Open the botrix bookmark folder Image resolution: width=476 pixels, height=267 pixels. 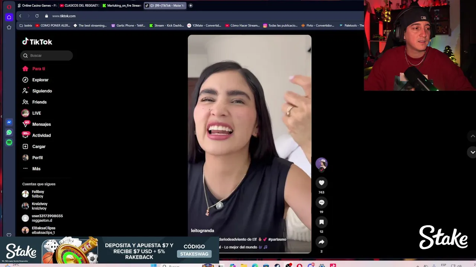pyautogui.click(x=26, y=26)
